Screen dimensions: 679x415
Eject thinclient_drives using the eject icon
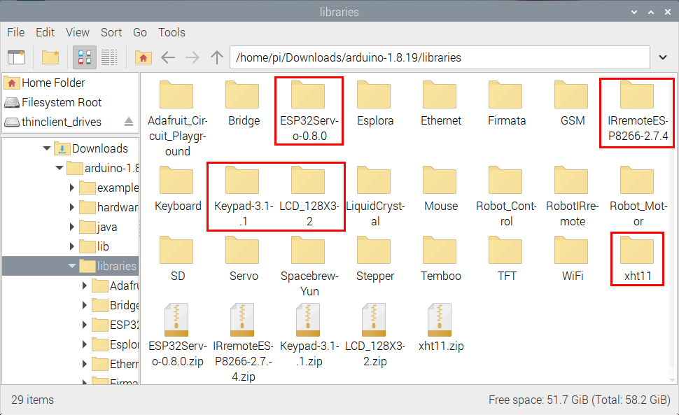coord(129,122)
